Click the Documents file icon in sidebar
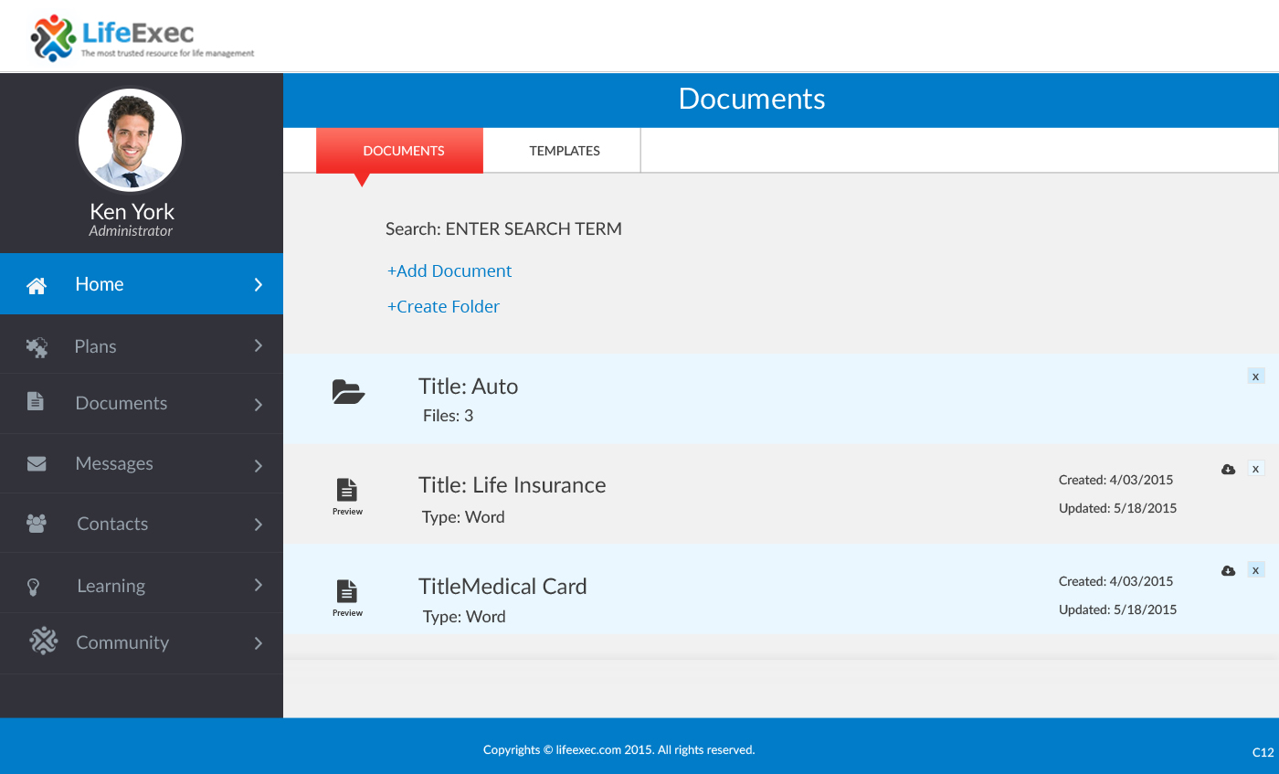The width and height of the screenshot is (1279, 774). [36, 401]
